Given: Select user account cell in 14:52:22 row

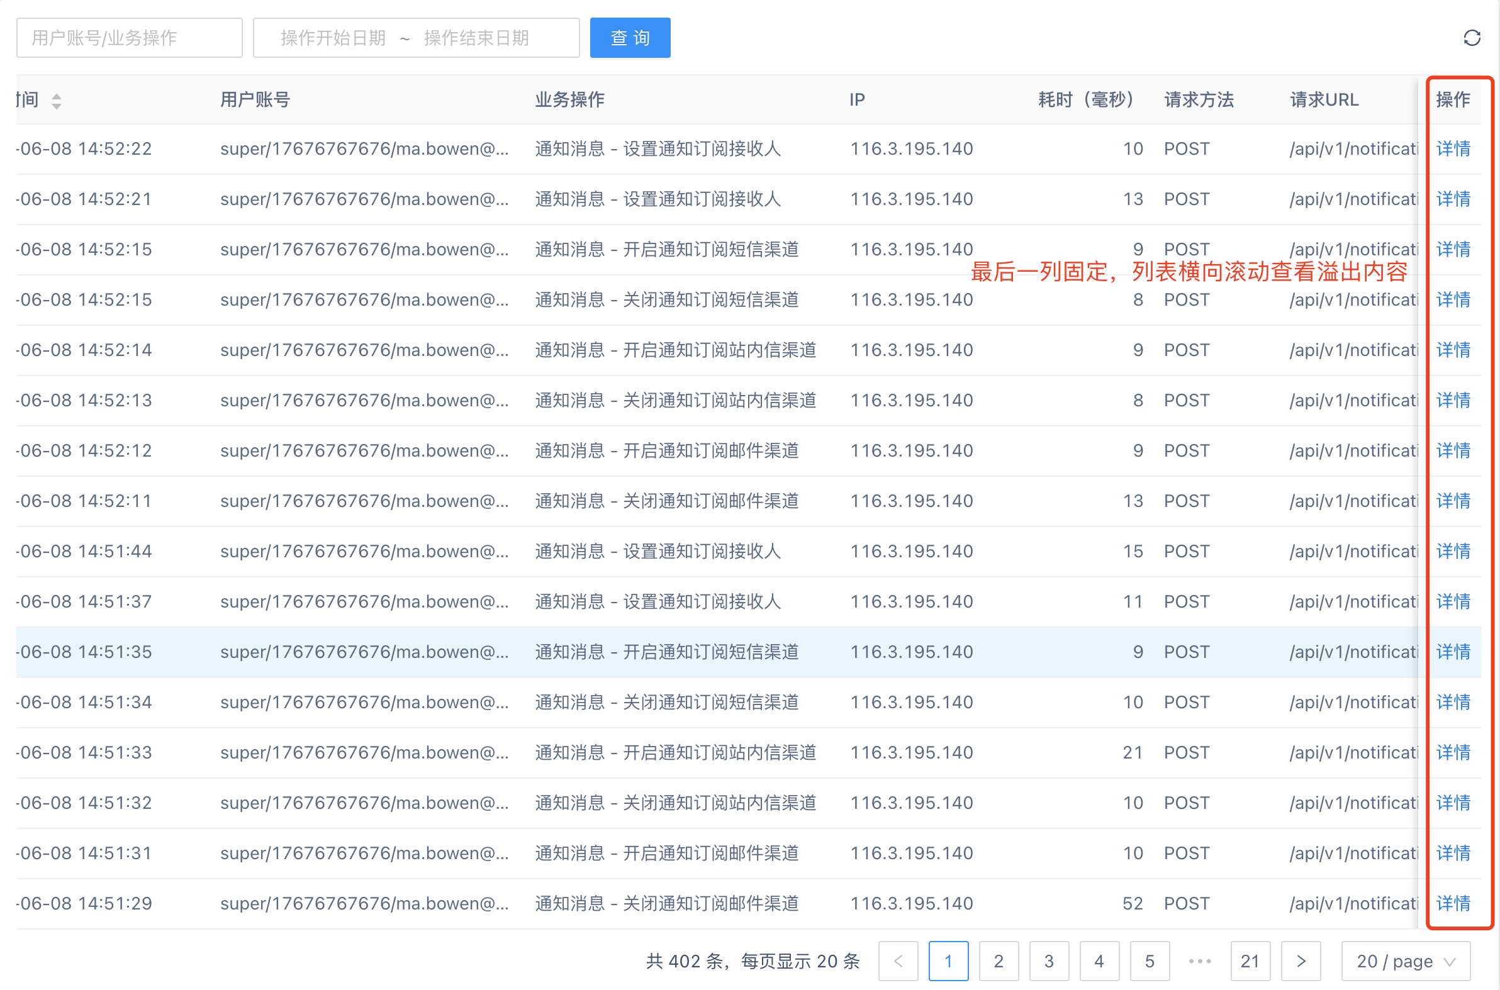Looking at the screenshot, I should [x=364, y=148].
